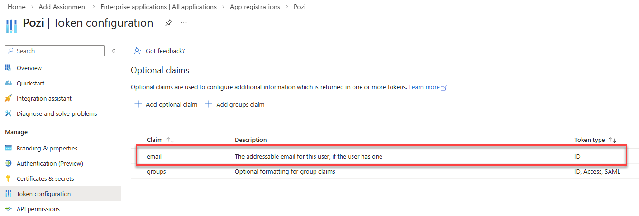Click 'Optional formatting for group claims' text
Viewport: 639px width, 216px height.
(285, 172)
